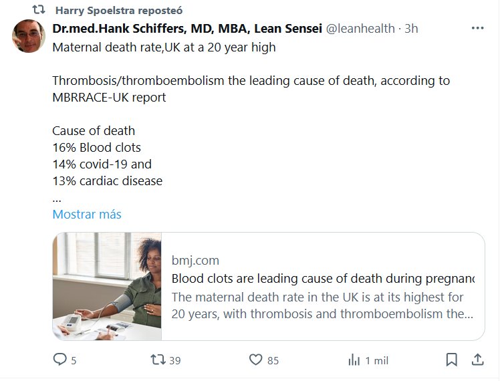Click the reply speech bubble icon
The image size is (500, 381).
(60, 360)
